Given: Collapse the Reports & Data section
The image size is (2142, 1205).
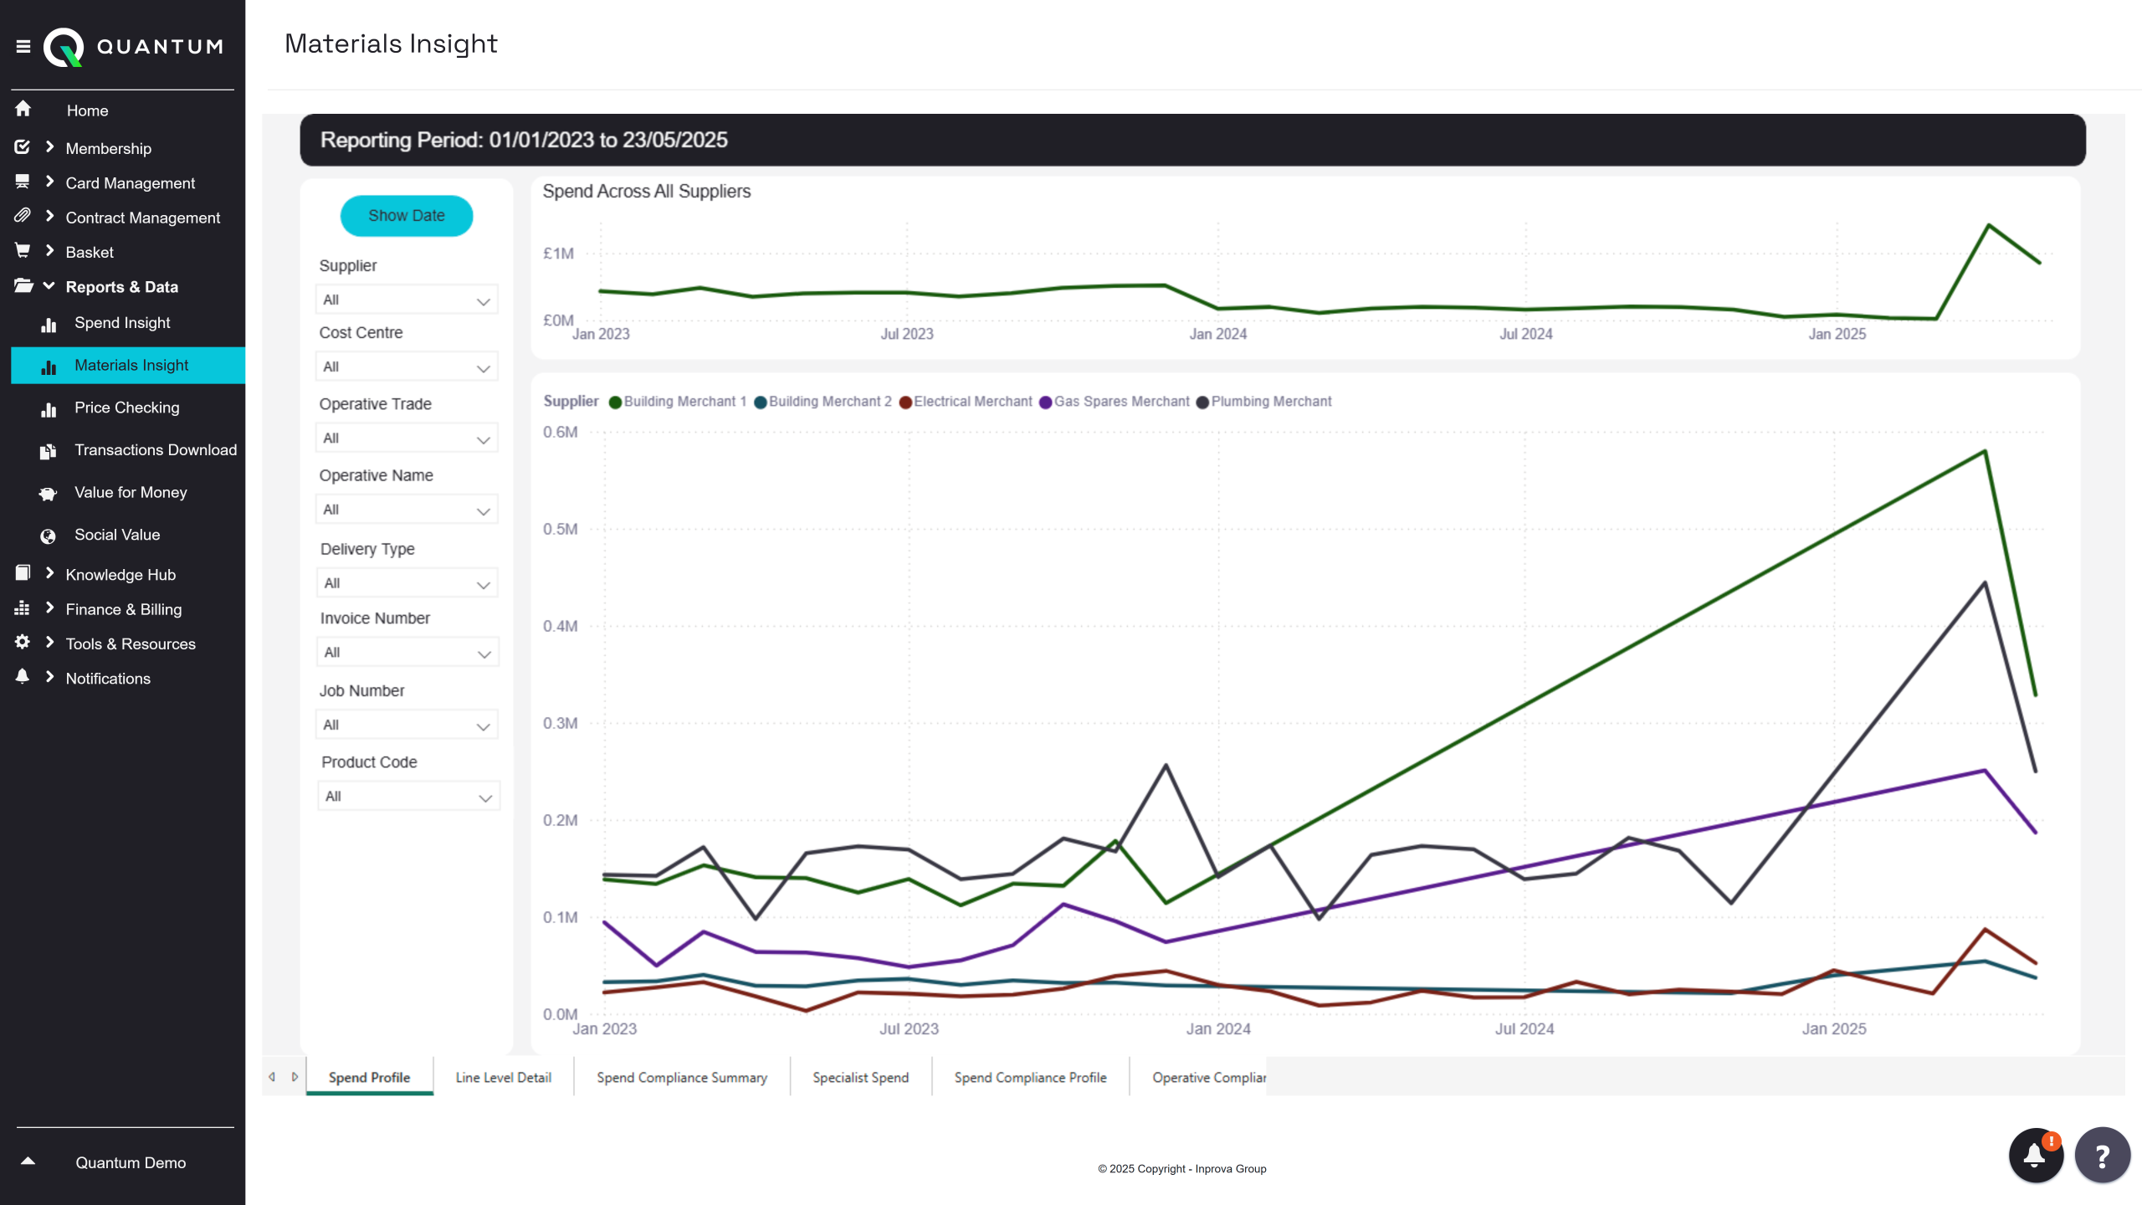Looking at the screenshot, I should [x=49, y=286].
